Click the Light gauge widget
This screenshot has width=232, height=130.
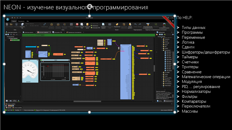coord(30,71)
